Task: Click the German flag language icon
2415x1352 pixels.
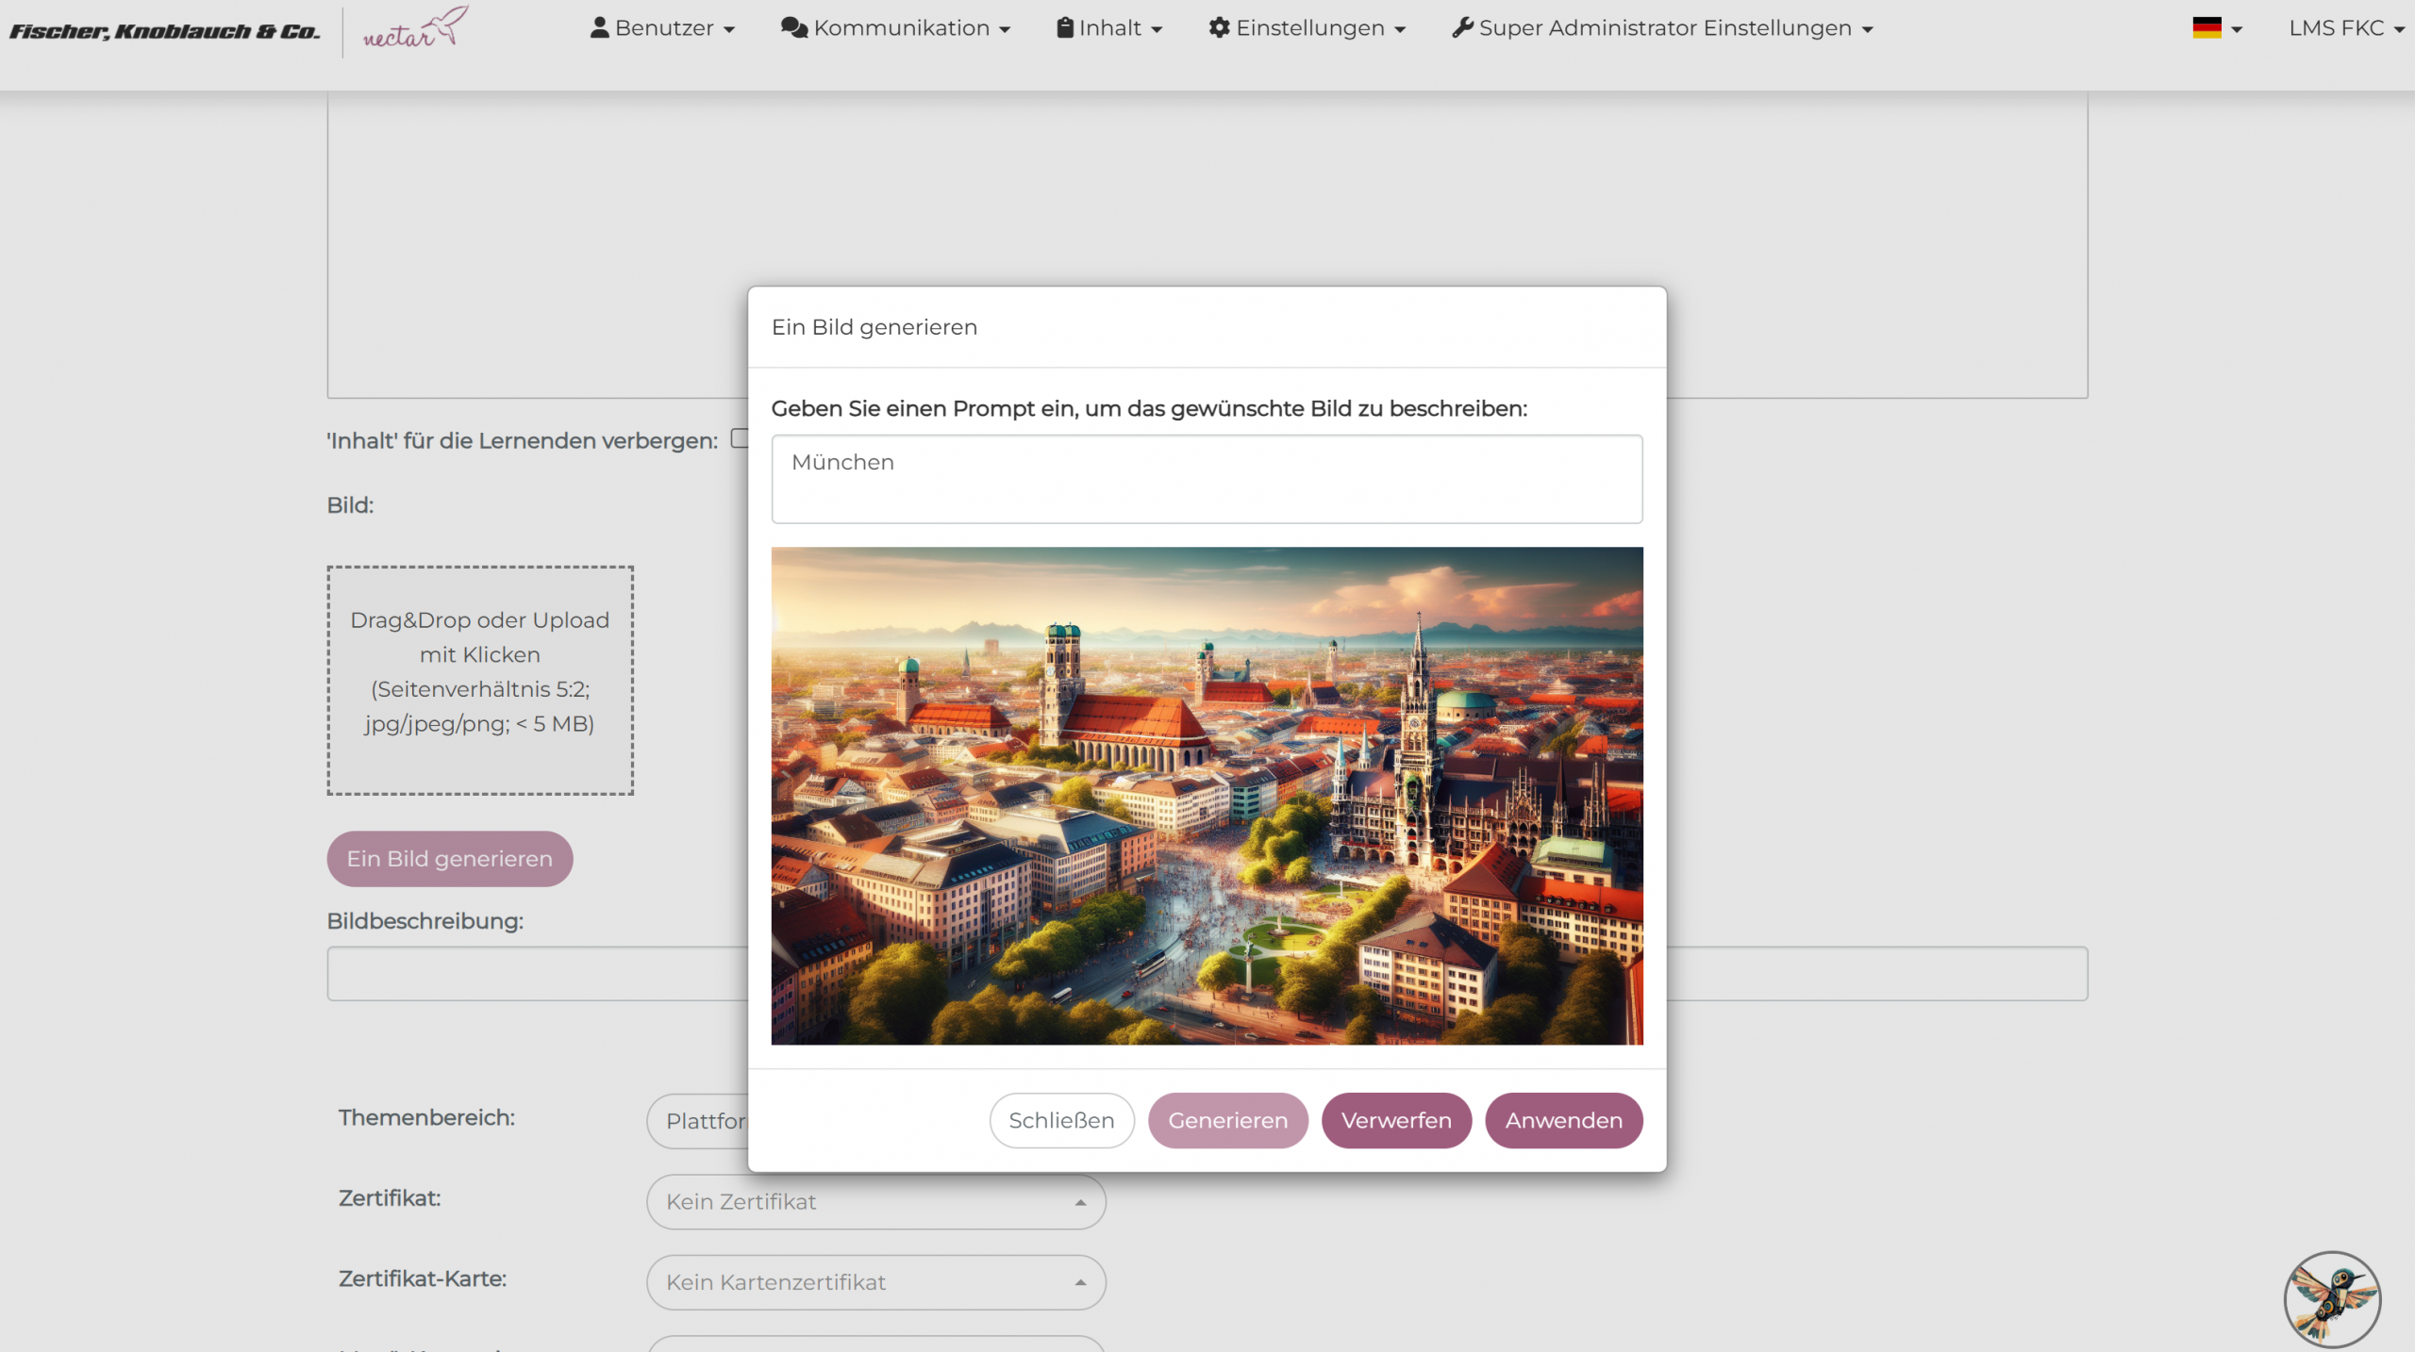Action: (2207, 28)
